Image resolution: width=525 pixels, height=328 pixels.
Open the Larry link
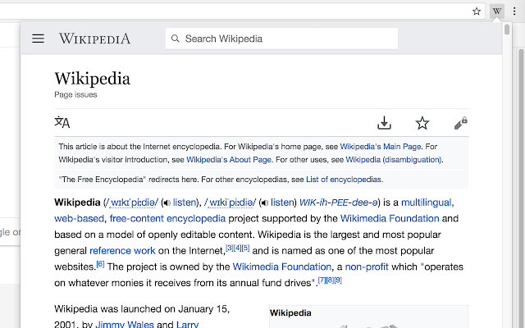(x=188, y=325)
